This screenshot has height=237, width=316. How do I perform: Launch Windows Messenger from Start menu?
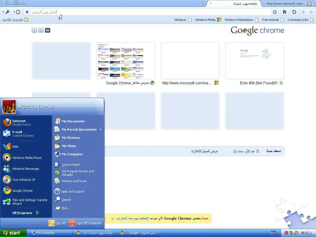[x=26, y=169]
